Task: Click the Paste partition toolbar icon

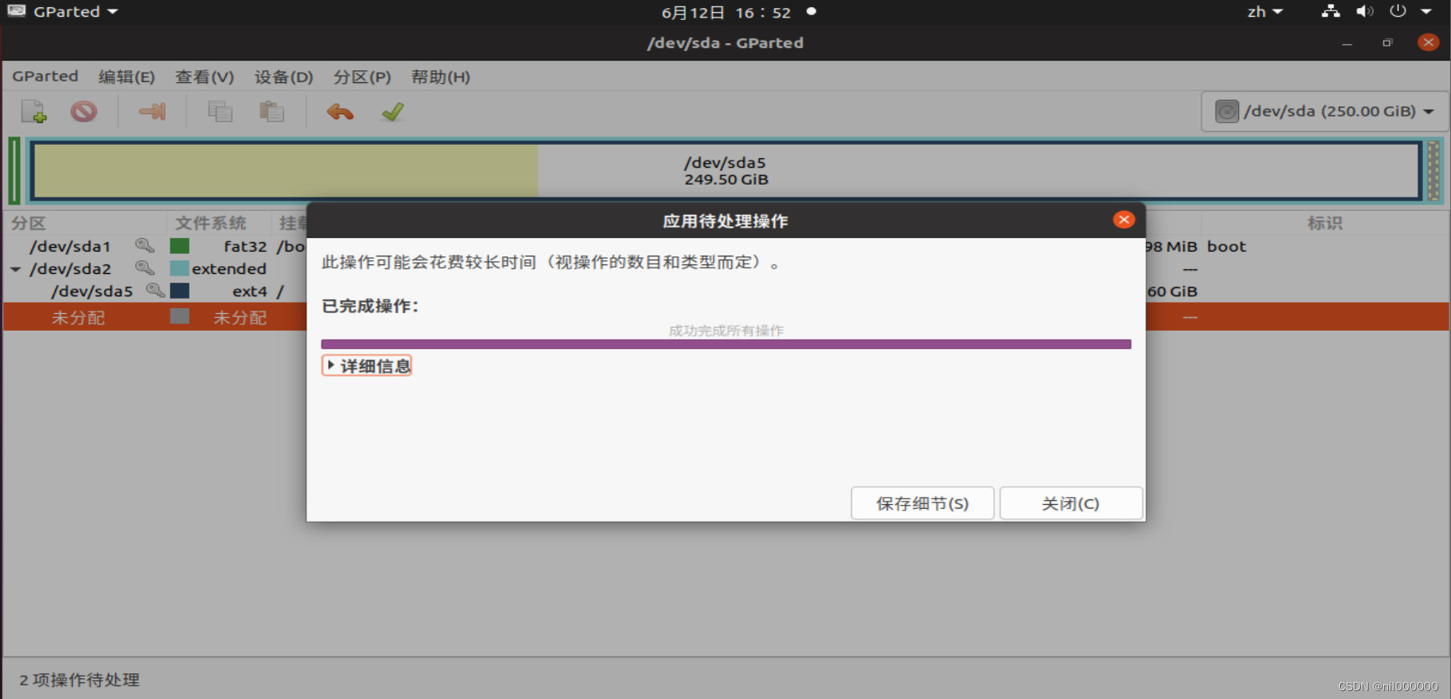Action: point(272,111)
